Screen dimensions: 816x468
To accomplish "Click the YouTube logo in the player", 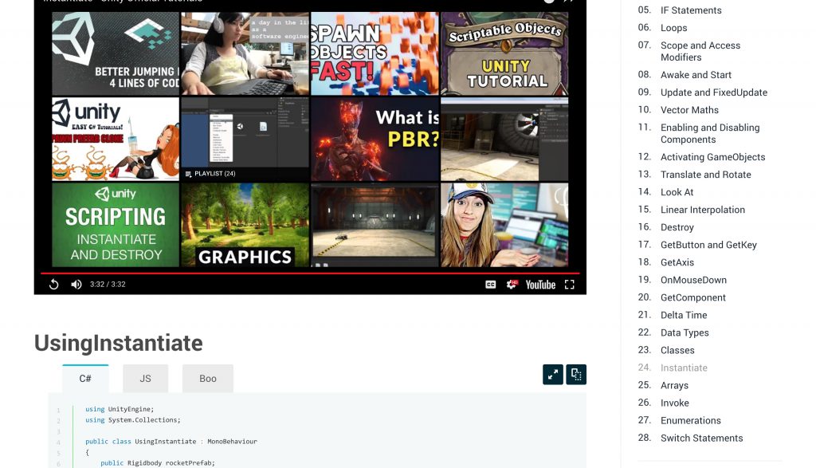I will 540,285.
